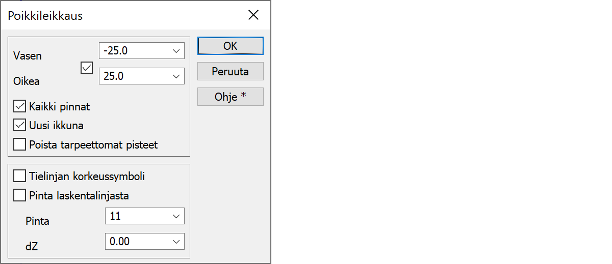This screenshot has width=612, height=264.
Task: Enable Poista tarpeettomat pisteet checkbox
Action: point(20,144)
